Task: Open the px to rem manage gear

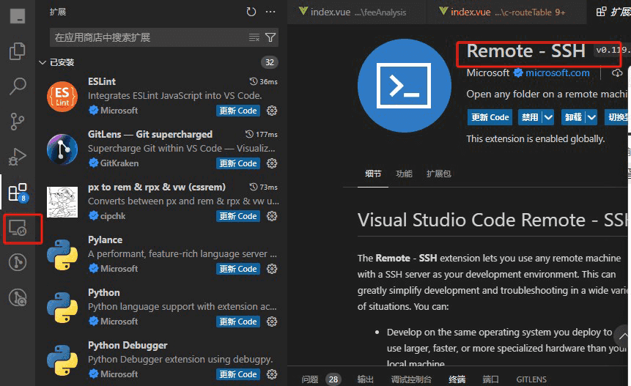Action: 272,216
